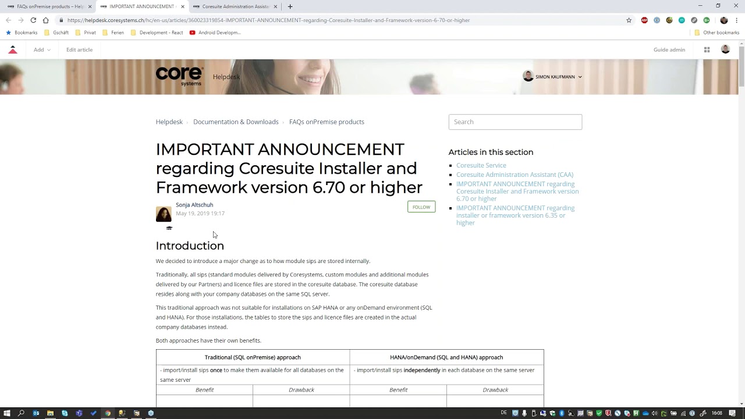Click the volume icon in the system tray
Image resolution: width=745 pixels, height=419 pixels.
coord(655,413)
